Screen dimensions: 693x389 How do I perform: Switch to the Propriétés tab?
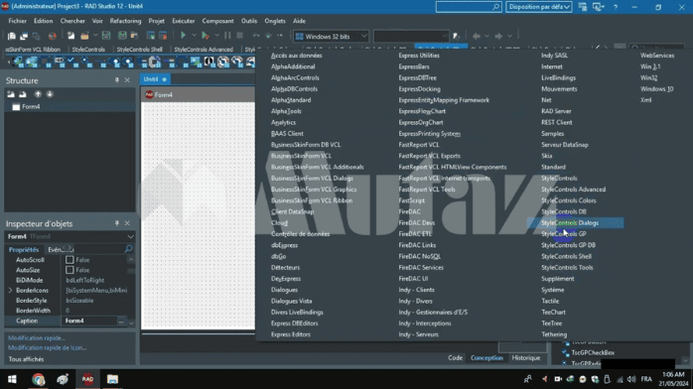click(24, 249)
